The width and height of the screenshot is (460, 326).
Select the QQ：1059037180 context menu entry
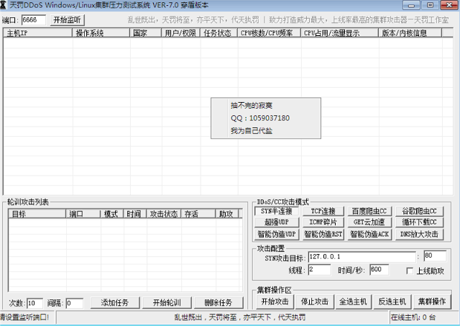266,118
